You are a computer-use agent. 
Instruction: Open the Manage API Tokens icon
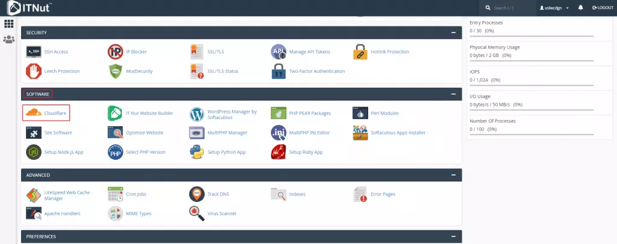[x=278, y=52]
